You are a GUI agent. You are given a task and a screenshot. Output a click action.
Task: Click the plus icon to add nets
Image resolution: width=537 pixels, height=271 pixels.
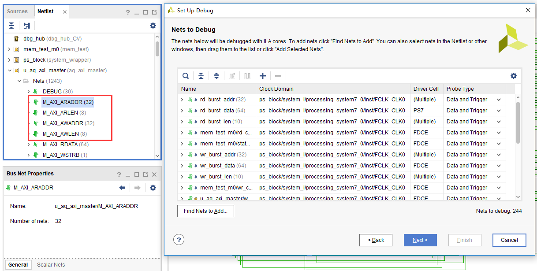pos(263,76)
